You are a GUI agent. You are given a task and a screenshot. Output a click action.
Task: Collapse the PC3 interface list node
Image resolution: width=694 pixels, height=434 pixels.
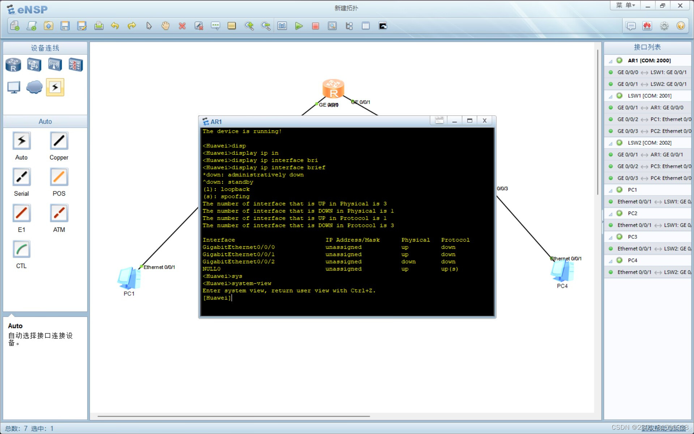(x=611, y=238)
